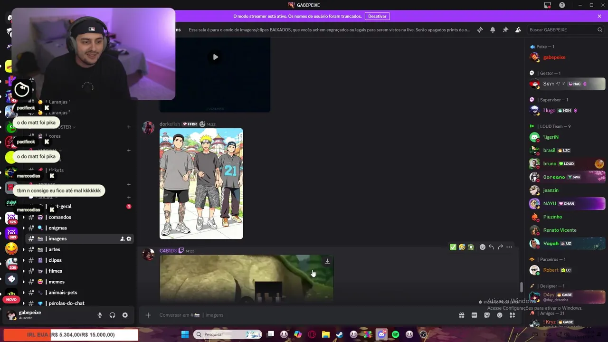Select the smiling emoji server icon
608x342 pixels.
[11, 248]
